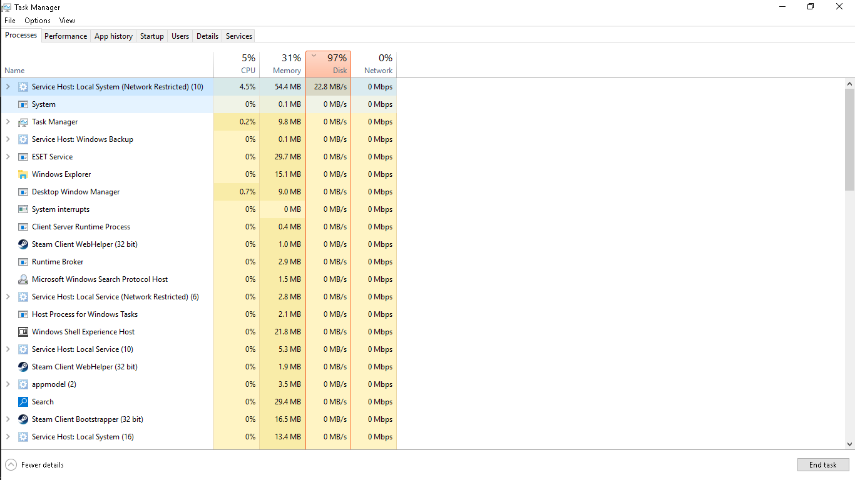855x480 pixels.
Task: Sort by the Memory column header
Action: click(282, 64)
